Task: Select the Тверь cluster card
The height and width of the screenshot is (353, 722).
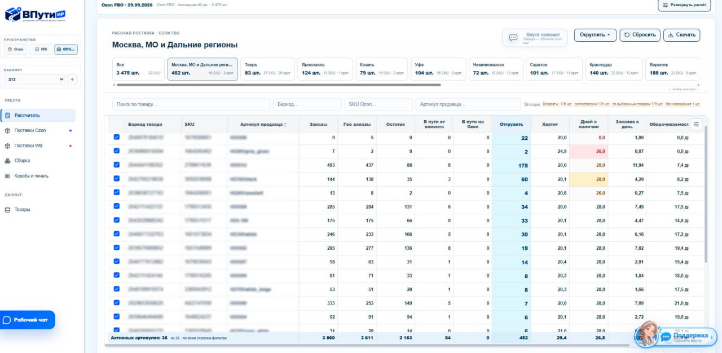Action: point(267,69)
